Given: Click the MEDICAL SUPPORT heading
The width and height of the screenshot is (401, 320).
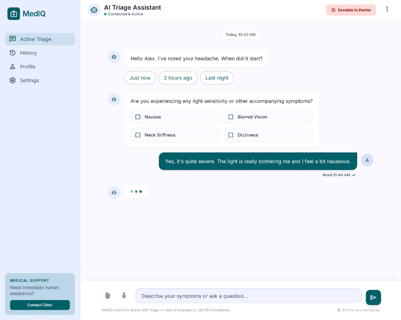Looking at the screenshot, I should click(29, 281).
